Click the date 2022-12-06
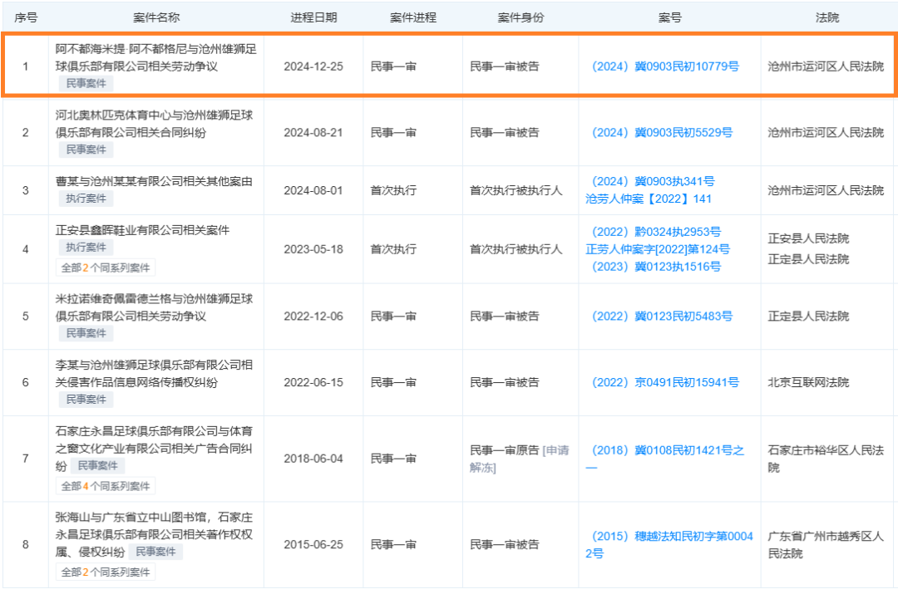This screenshot has height=594, width=898. 313,317
